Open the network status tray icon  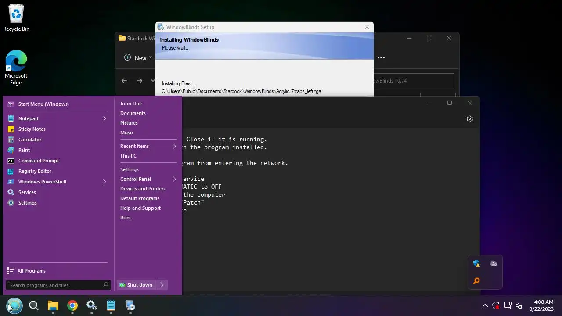(x=508, y=305)
